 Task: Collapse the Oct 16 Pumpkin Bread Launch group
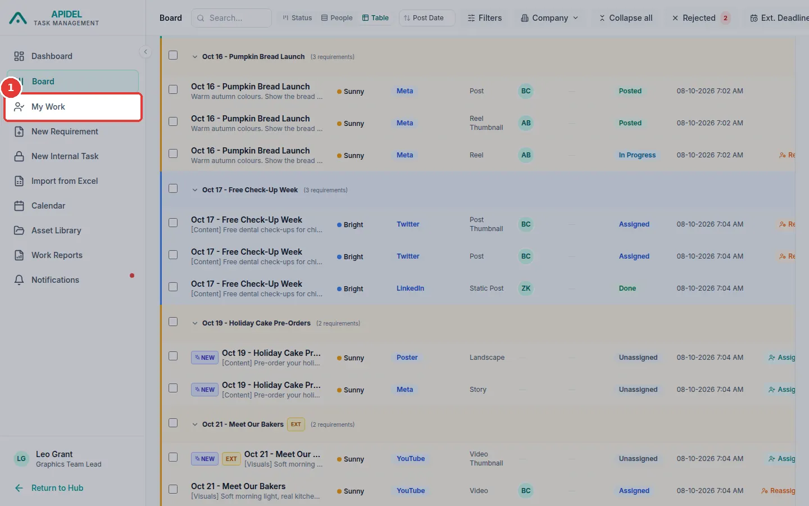(195, 57)
